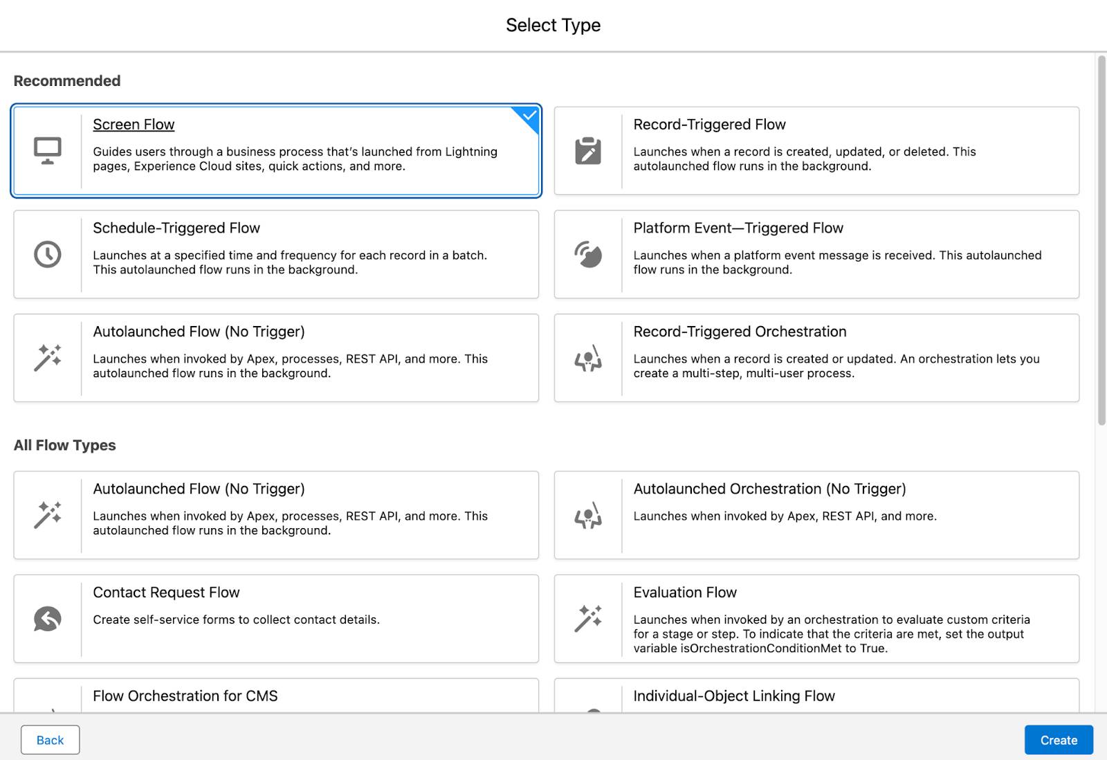Click the Schedule-Triggered Flow clock icon

[48, 255]
